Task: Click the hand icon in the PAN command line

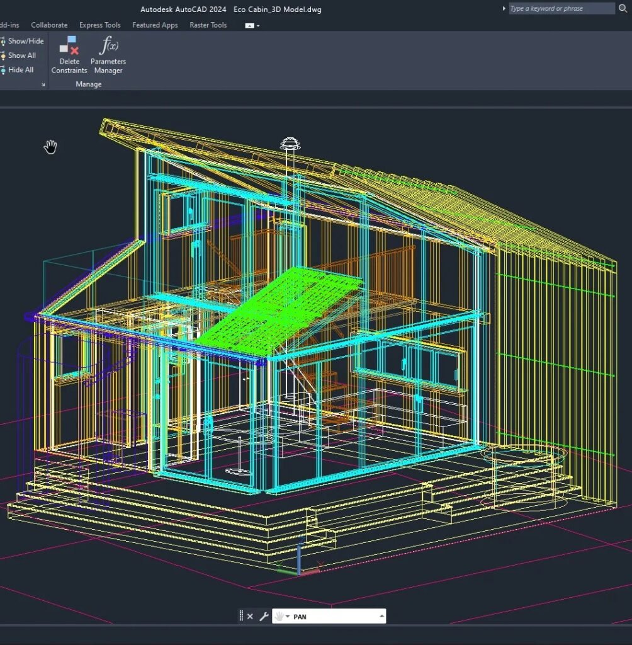Action: click(x=279, y=617)
